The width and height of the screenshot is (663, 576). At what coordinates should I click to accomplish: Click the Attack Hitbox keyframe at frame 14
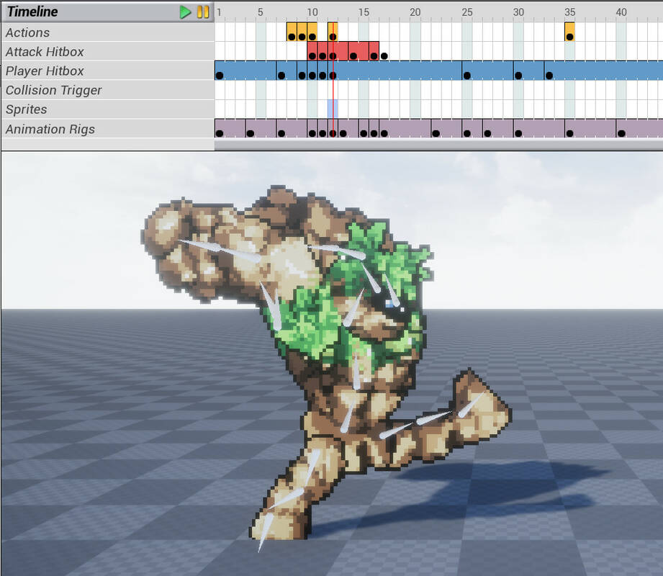[353, 56]
